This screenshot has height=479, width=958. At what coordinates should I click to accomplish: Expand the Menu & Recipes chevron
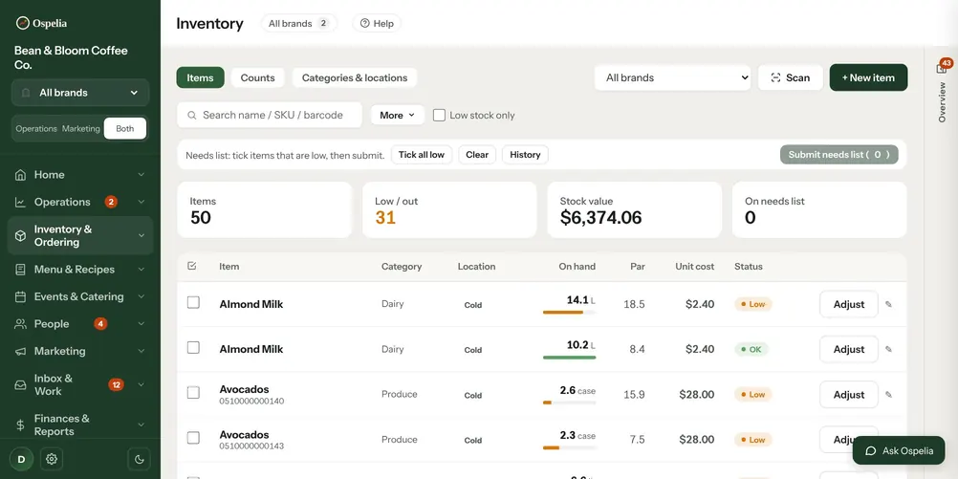click(142, 270)
